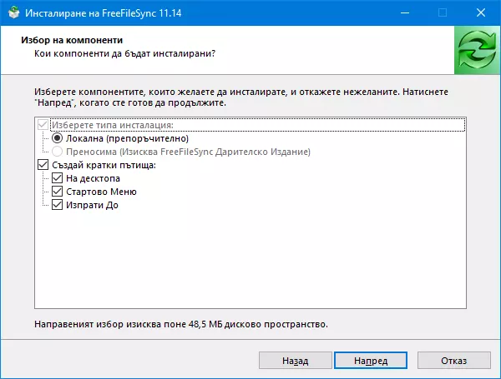Click the На десктопа label text
Viewport: 501px width, 379px height.
(x=93, y=178)
